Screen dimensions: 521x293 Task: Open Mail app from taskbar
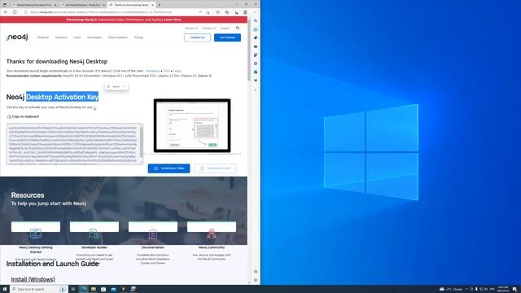click(x=113, y=289)
